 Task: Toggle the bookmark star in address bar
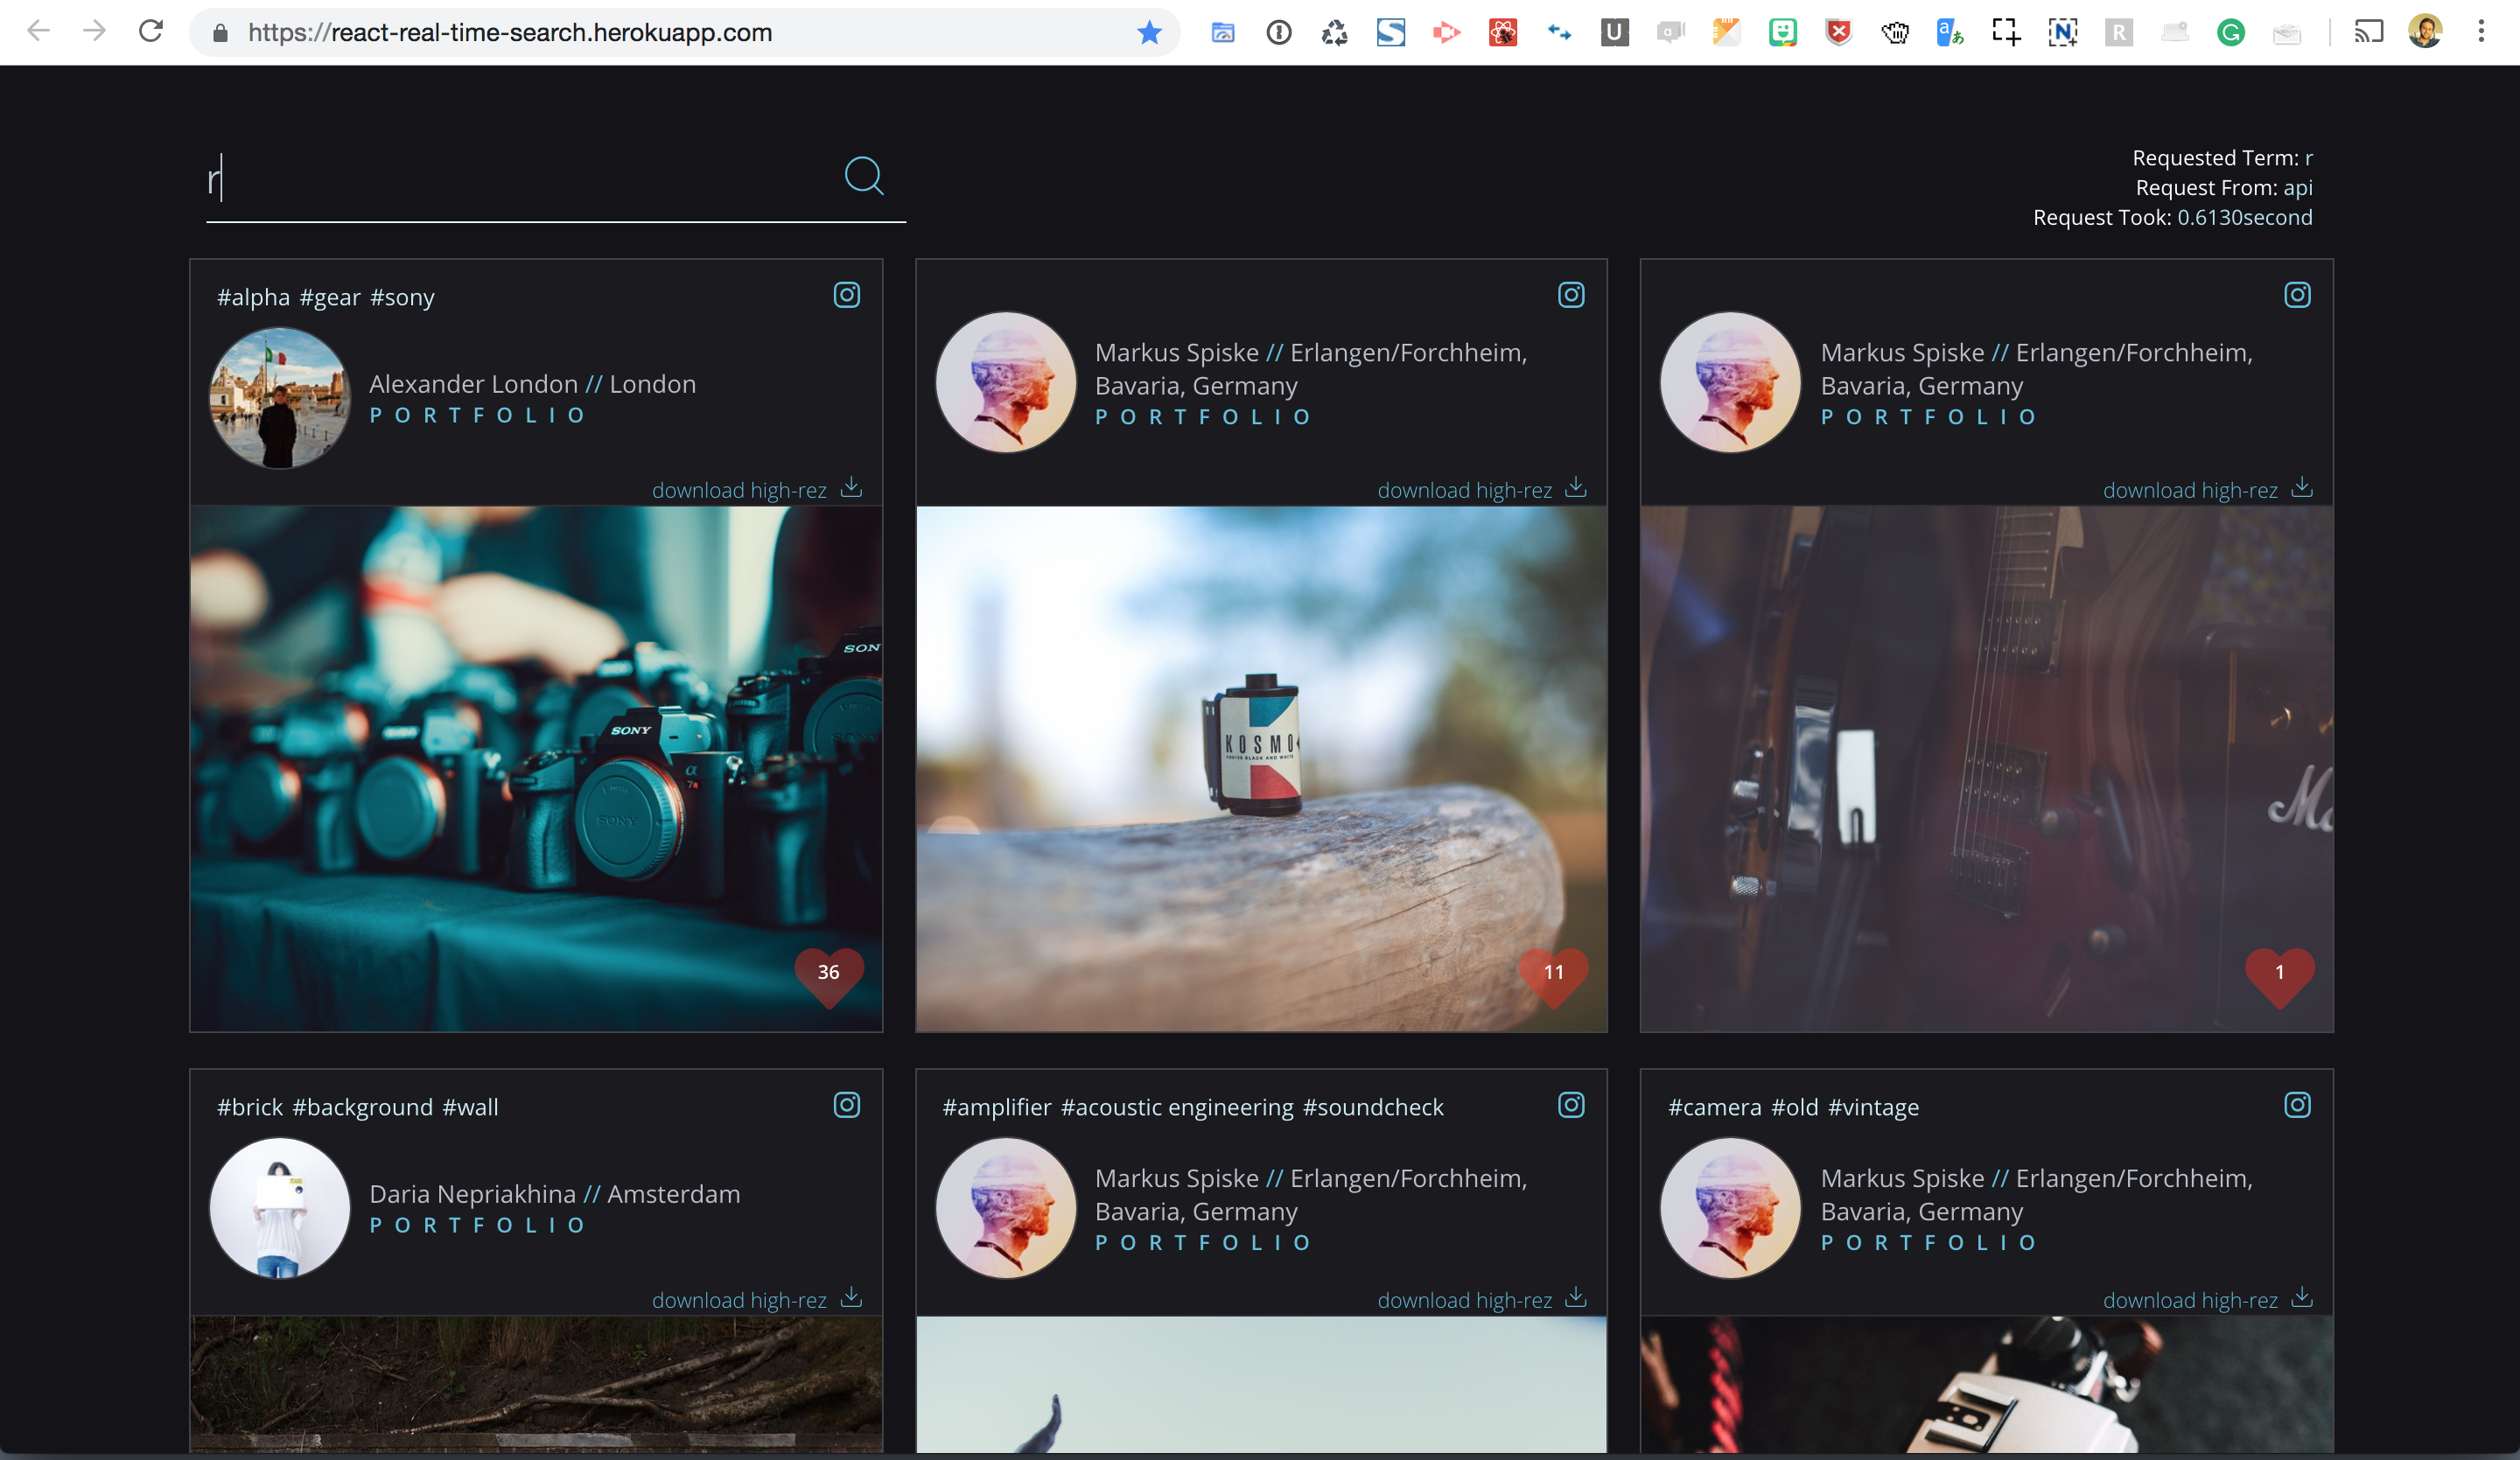tap(1149, 33)
